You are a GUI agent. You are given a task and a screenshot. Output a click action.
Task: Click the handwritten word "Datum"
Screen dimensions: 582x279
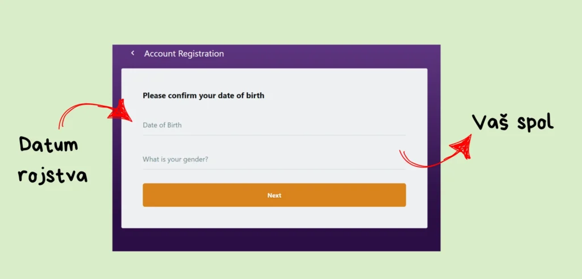[48, 145]
